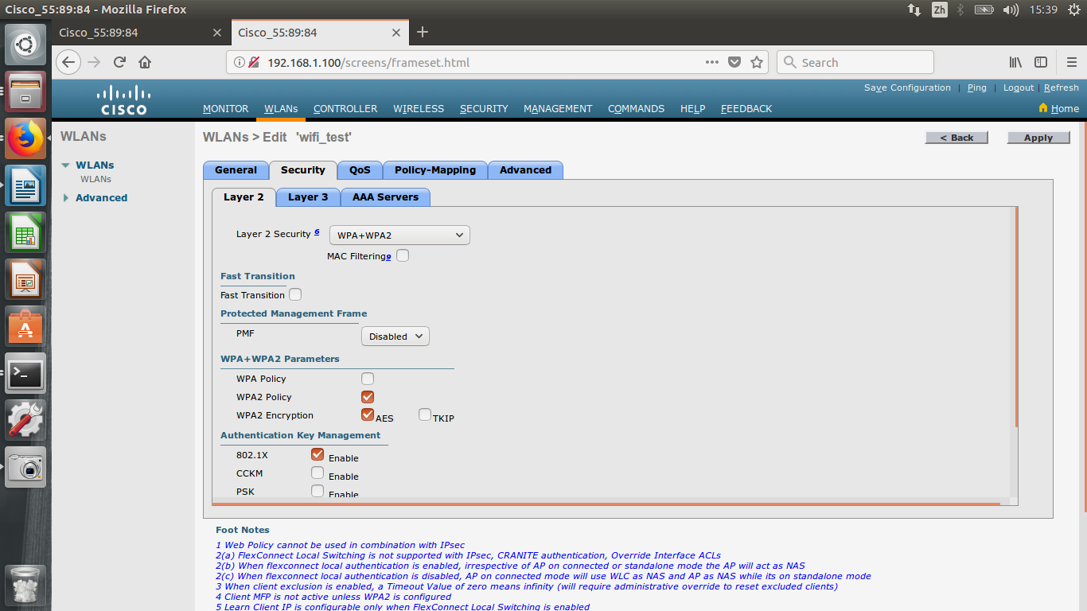Bookmark this page with the star icon
Viewport: 1087px width, 611px height.
click(x=757, y=62)
